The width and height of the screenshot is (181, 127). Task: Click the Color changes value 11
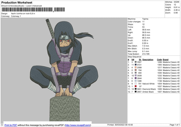143,22
